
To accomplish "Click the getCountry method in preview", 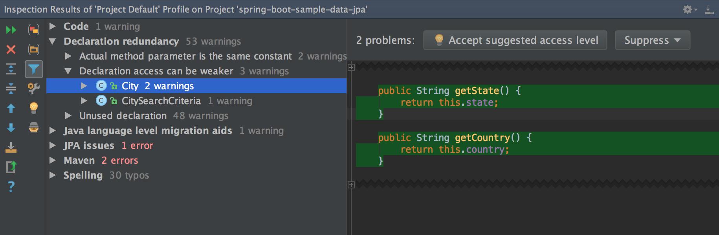I will tap(482, 138).
